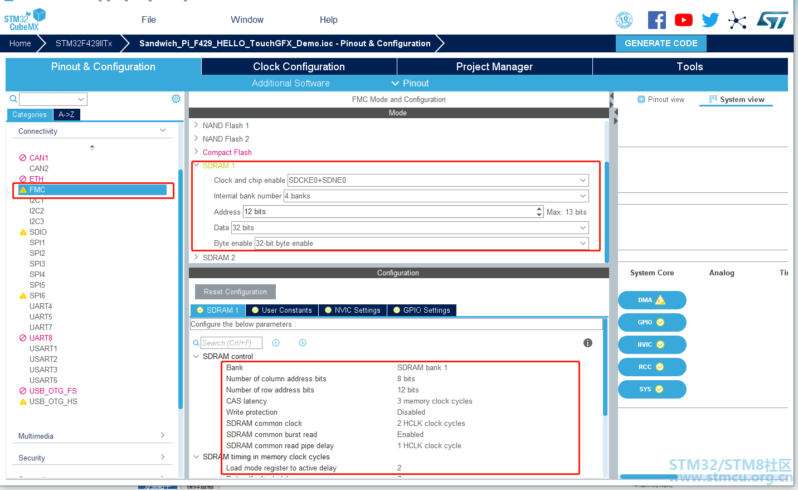Expand the Multimedia category
The width and height of the screenshot is (798, 490).
click(163, 435)
